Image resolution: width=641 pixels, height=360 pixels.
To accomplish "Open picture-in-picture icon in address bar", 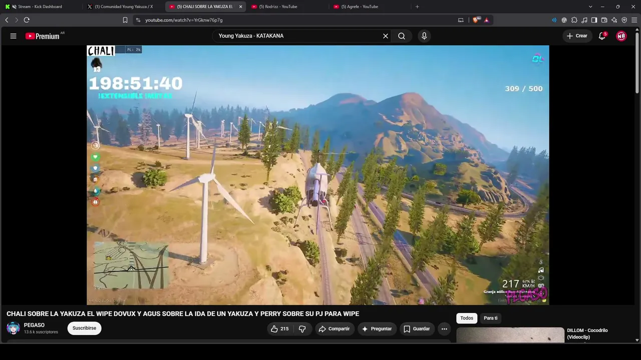I will coord(461,20).
